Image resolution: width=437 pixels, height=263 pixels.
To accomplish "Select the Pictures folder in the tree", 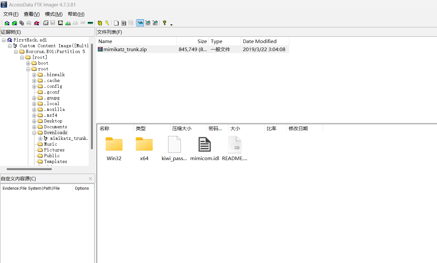I will tap(54, 150).
